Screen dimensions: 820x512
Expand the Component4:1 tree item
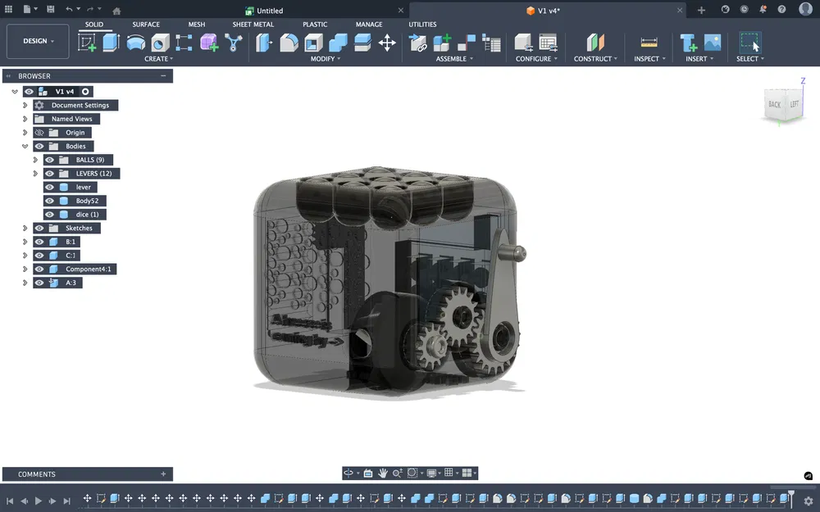[x=24, y=270]
